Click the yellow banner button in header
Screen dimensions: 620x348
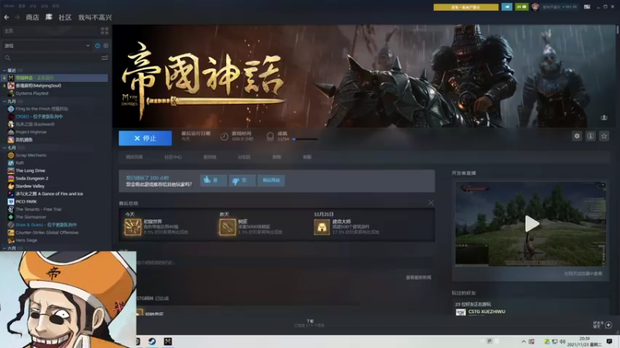[x=466, y=7]
